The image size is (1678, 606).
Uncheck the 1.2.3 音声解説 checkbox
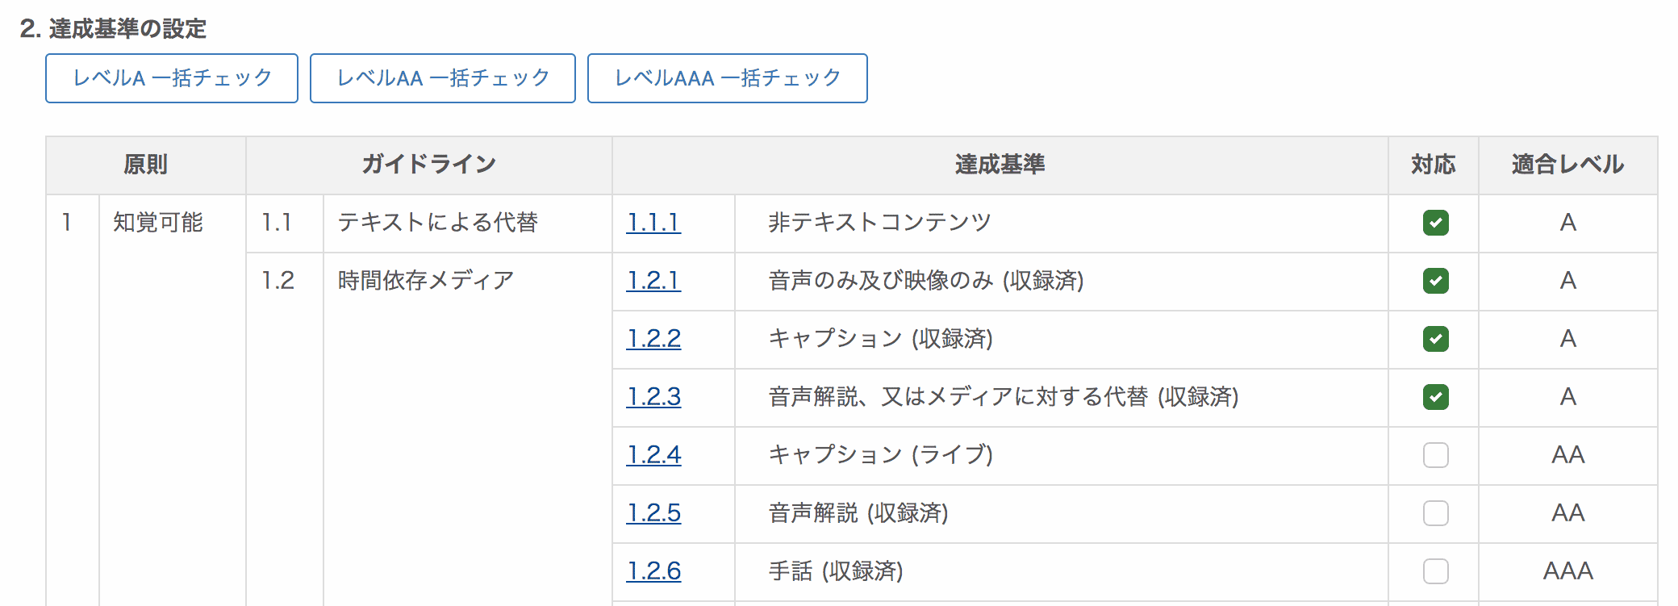point(1435,397)
